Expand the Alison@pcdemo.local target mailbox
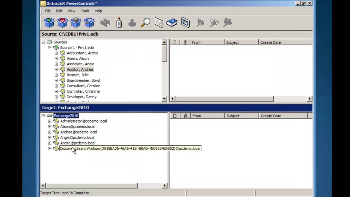350x197 pixels. [50, 127]
